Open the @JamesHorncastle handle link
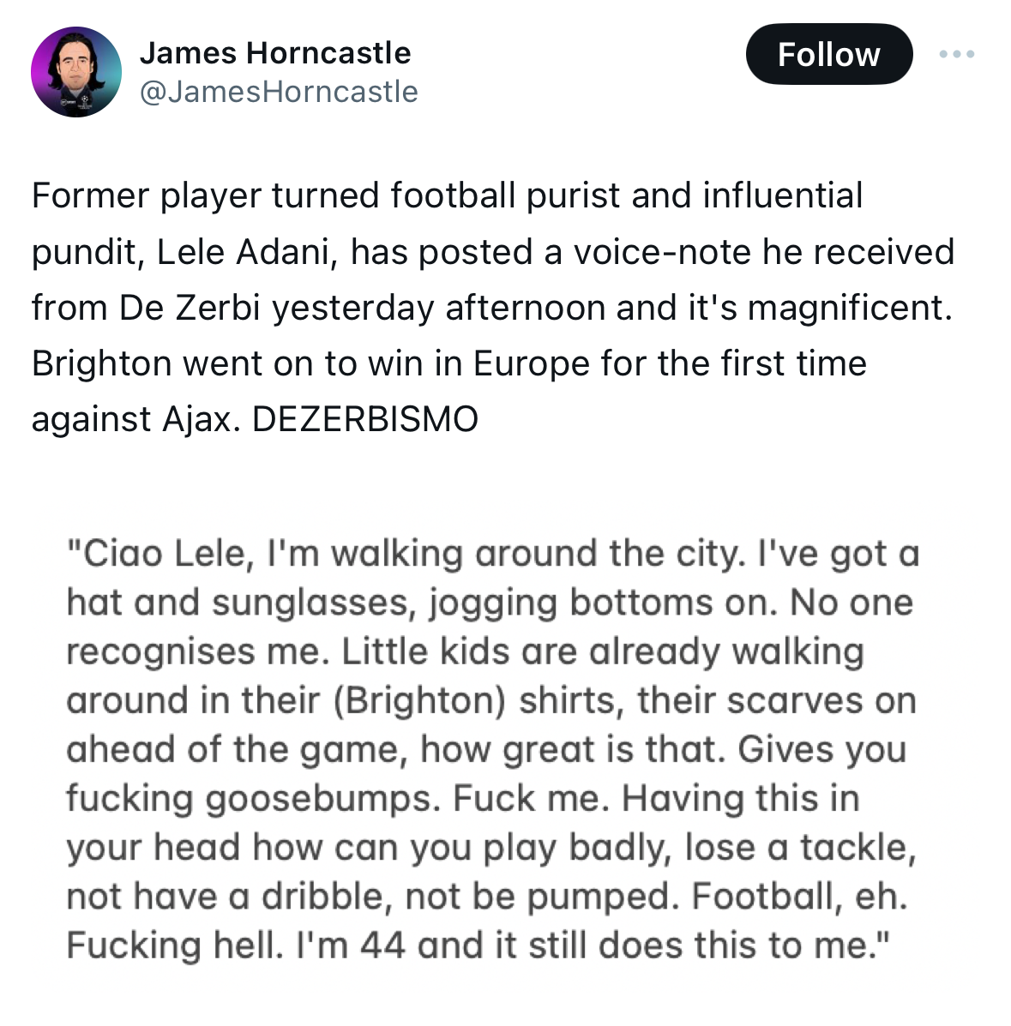This screenshot has height=1026, width=1011. (x=279, y=92)
